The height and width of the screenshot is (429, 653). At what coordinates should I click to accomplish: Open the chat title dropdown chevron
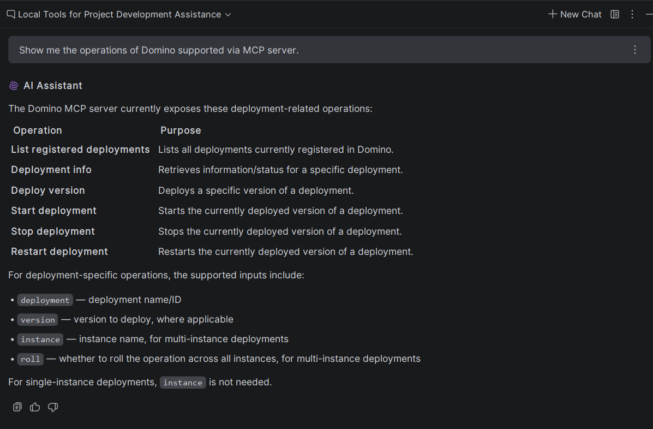228,15
